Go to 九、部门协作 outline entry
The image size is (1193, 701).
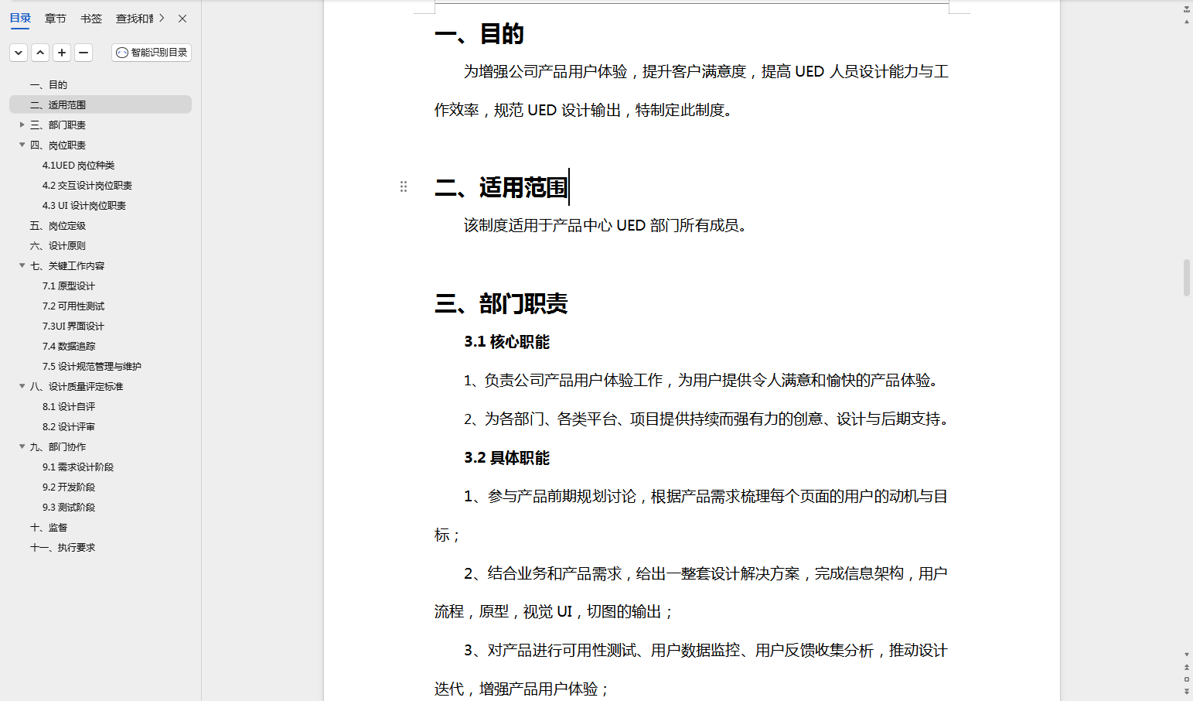(58, 447)
